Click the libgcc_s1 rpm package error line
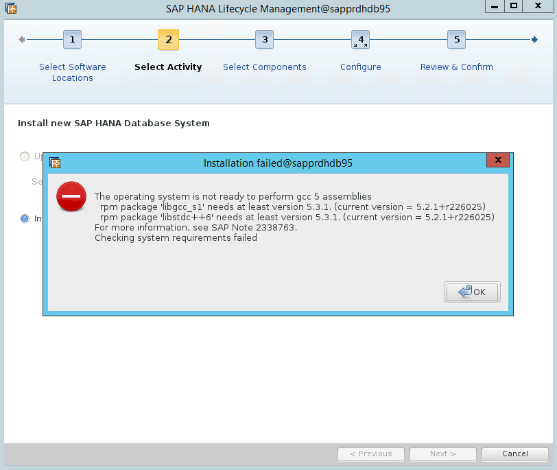 [x=293, y=207]
